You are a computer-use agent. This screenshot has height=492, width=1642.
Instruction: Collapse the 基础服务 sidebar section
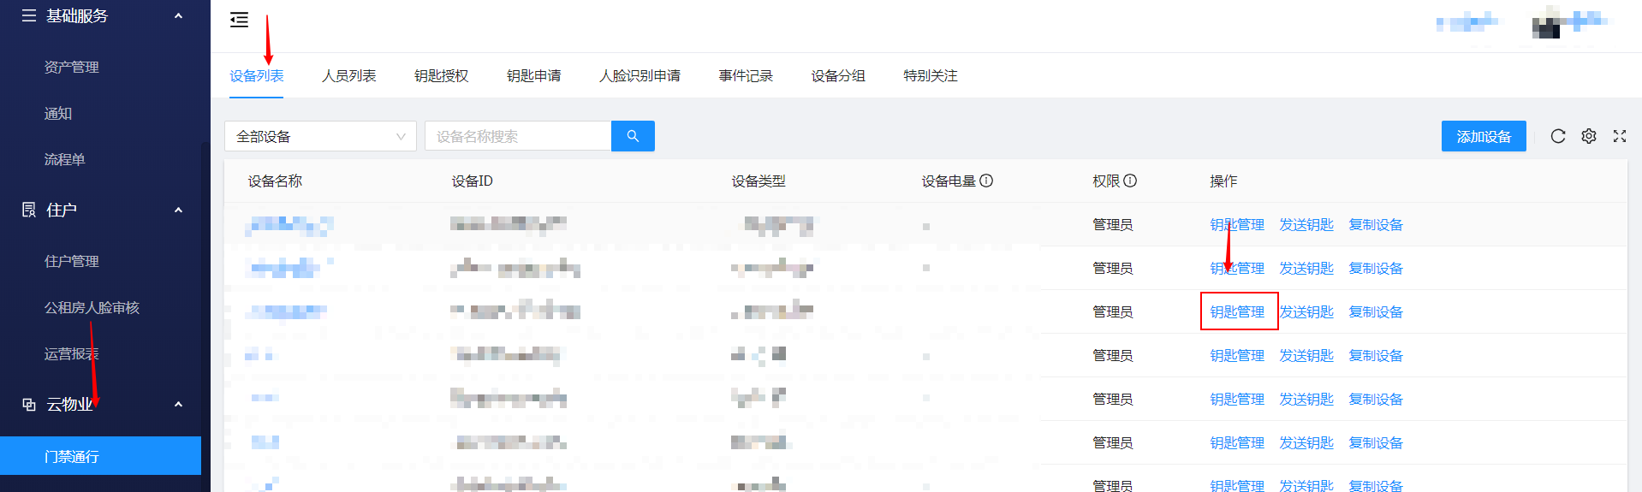pos(178,15)
